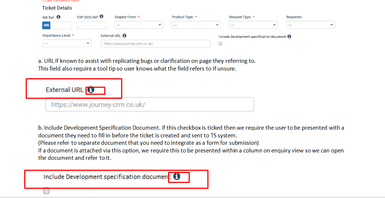Expand the Product Type dropdown

click(196, 25)
